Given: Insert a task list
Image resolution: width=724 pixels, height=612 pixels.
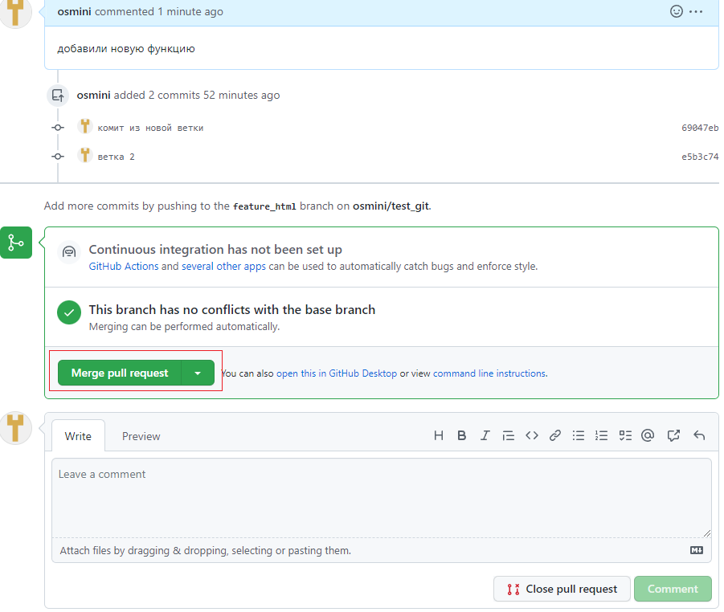Looking at the screenshot, I should click(625, 435).
